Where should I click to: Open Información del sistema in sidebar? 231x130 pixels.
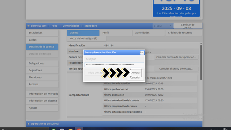tap(42, 101)
